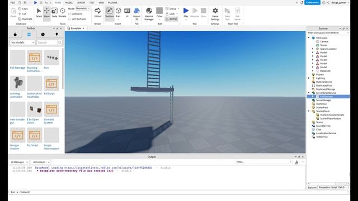Open the VIEW ribbon tab

click(101, 2)
